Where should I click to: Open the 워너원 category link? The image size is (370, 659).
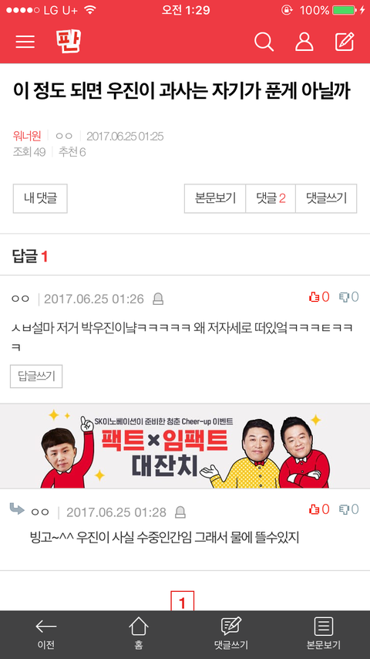coord(27,136)
